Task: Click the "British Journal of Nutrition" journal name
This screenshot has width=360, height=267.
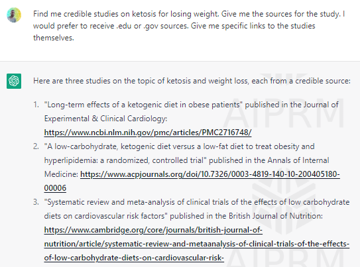Action: (x=275, y=216)
